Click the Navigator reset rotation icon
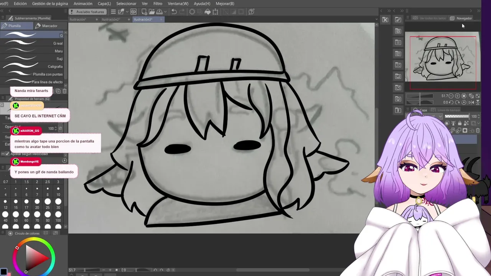Viewport: 491px width, 276px height. [464, 102]
